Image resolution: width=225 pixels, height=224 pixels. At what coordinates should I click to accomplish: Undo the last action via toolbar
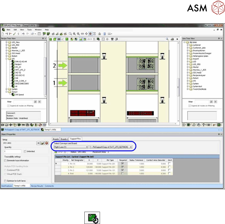click(23, 34)
